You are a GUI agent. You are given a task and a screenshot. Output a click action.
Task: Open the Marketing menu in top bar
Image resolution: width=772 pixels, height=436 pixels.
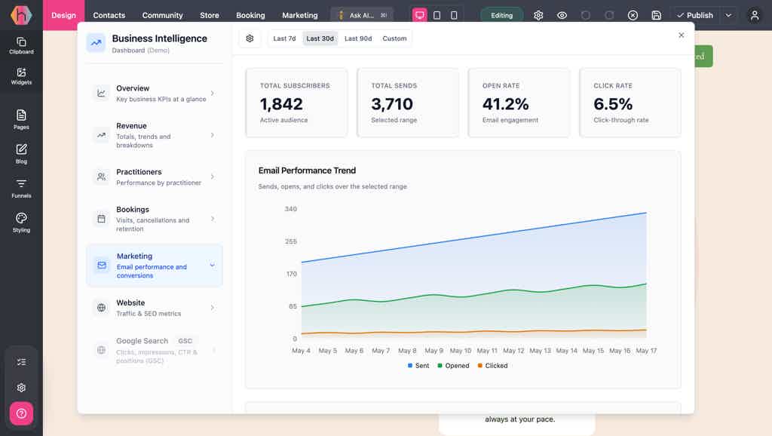point(300,15)
